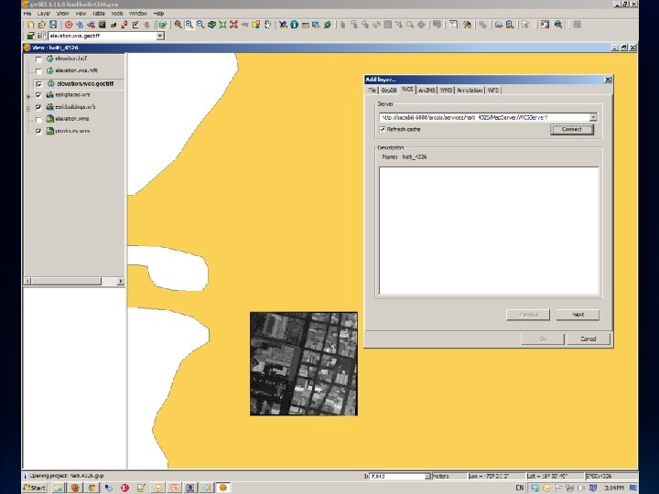Open the elevation.wcs.geotiff layer combo box
The width and height of the screenshot is (659, 494).
[x=158, y=37]
